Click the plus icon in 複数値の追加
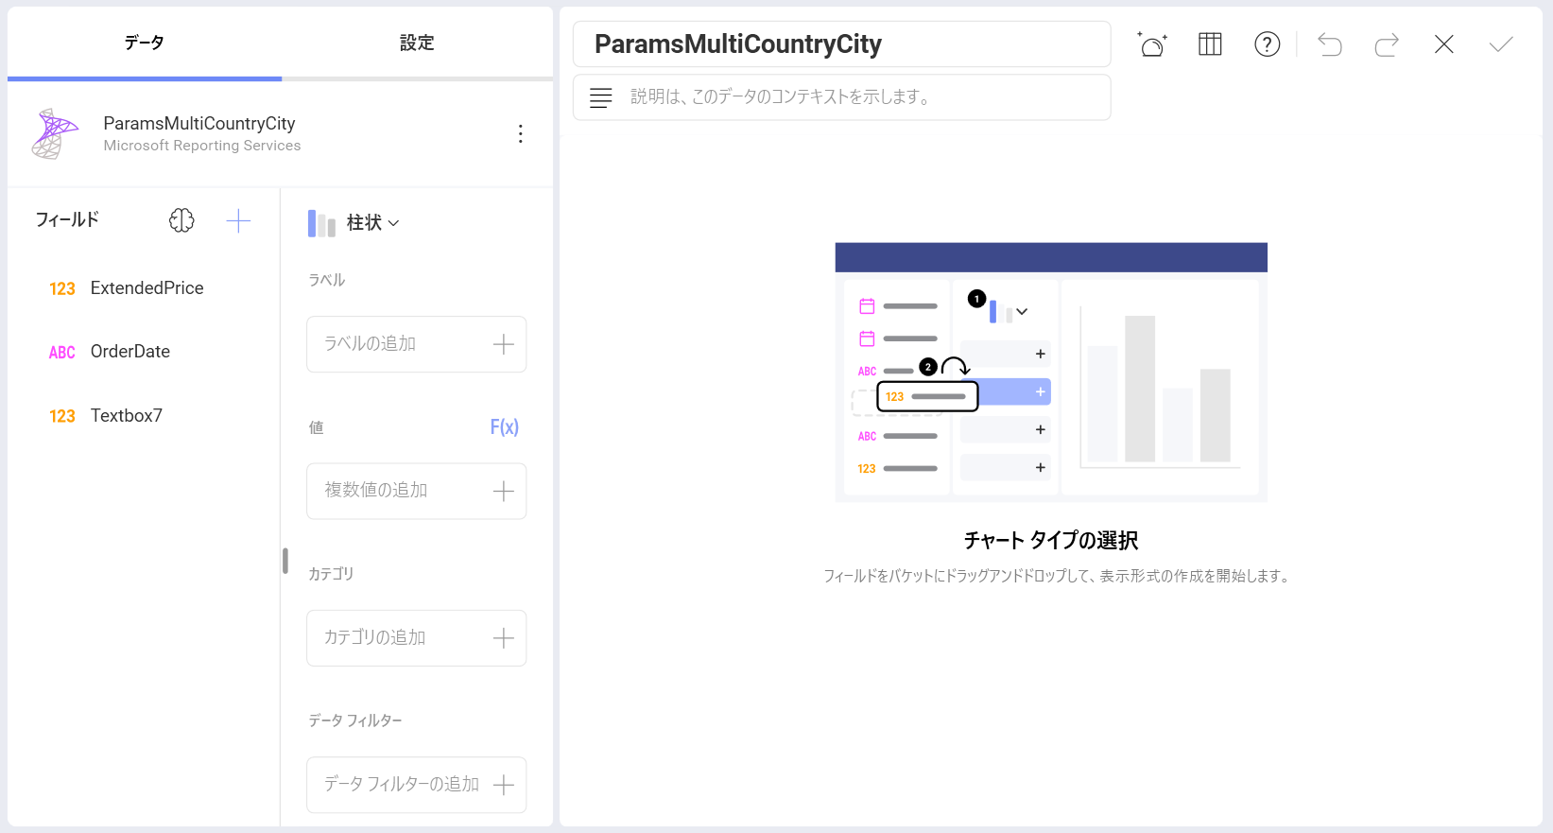This screenshot has height=833, width=1553. [504, 491]
